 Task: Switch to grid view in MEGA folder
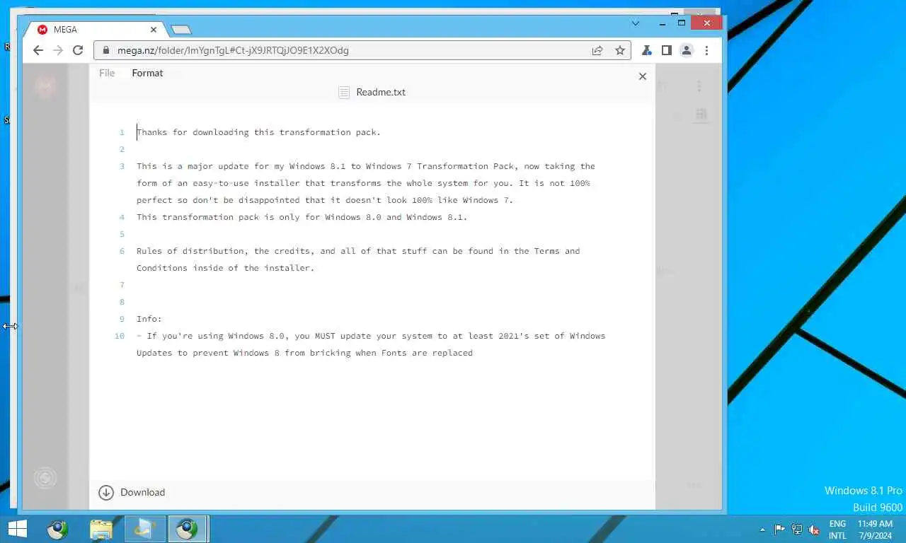701,114
